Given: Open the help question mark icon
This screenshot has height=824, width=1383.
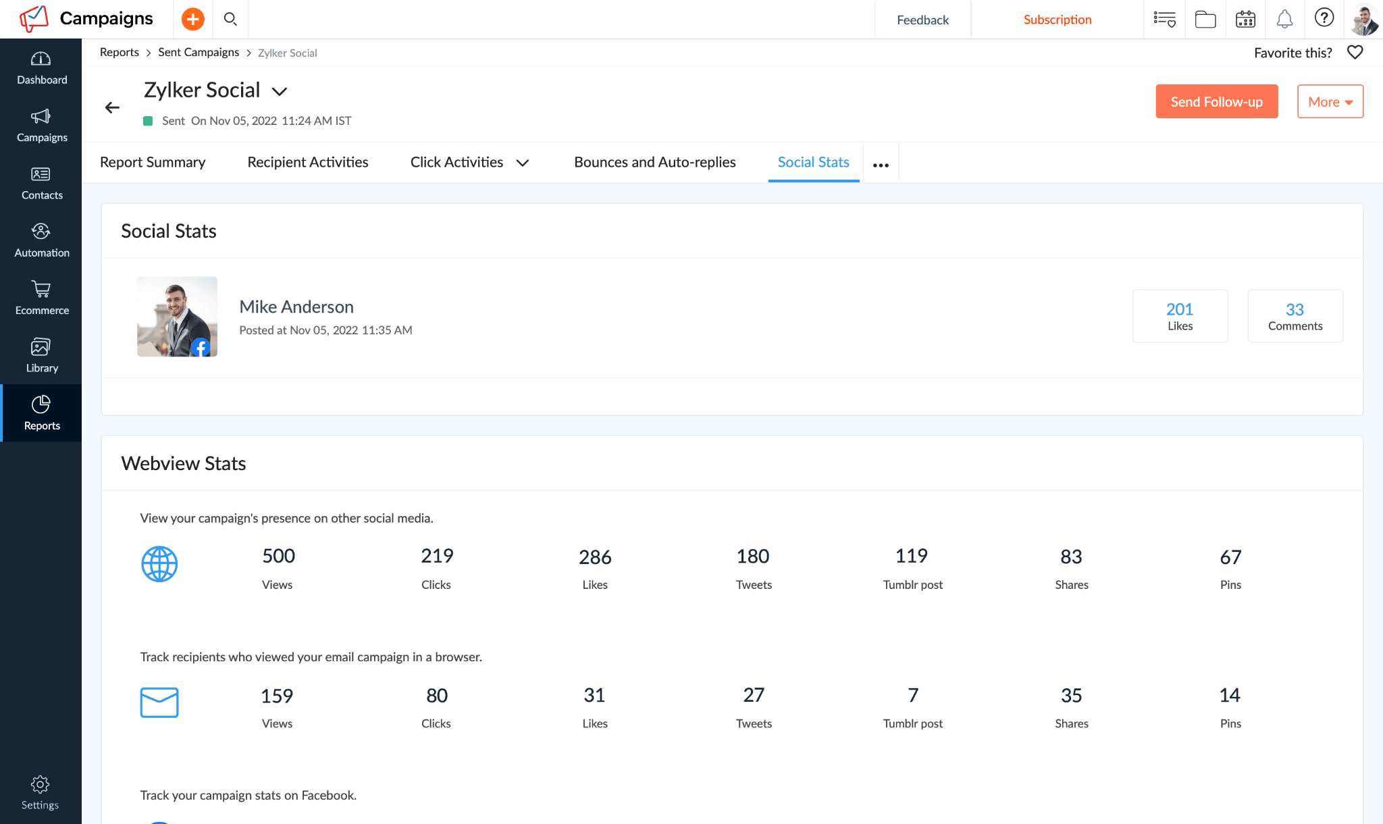Looking at the screenshot, I should point(1324,18).
